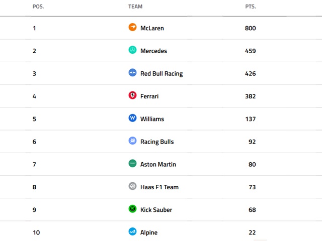Select the Williams team name

coord(152,119)
